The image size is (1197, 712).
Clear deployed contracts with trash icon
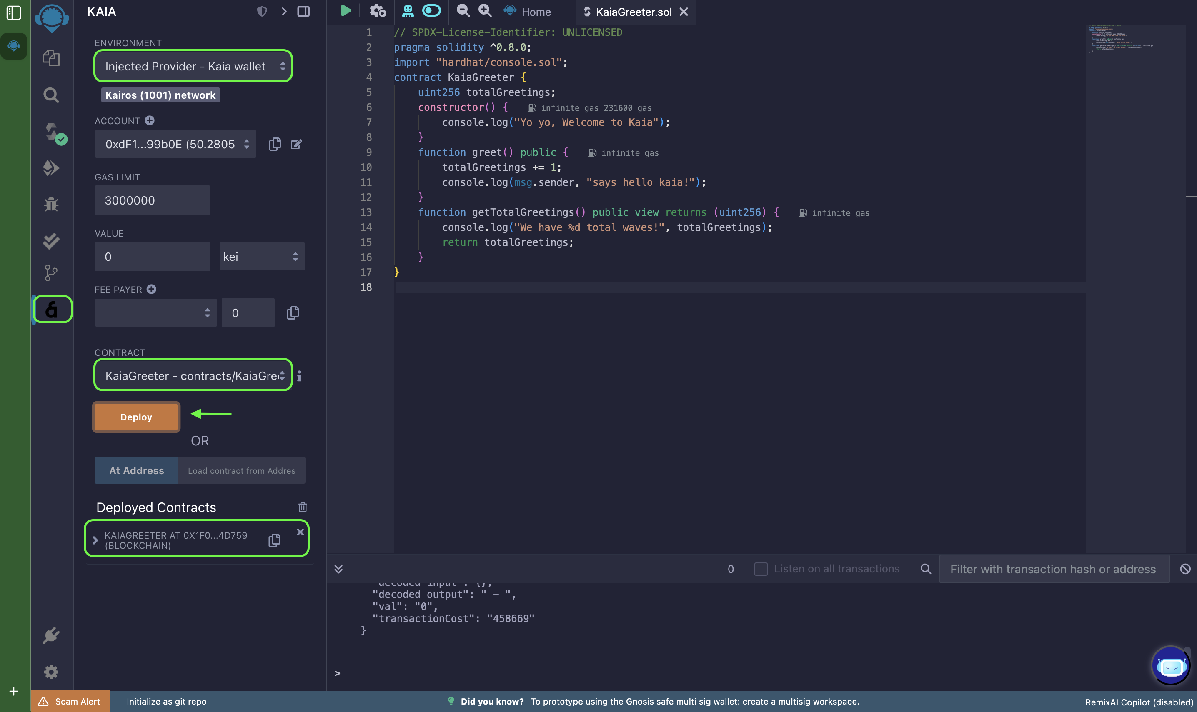303,507
